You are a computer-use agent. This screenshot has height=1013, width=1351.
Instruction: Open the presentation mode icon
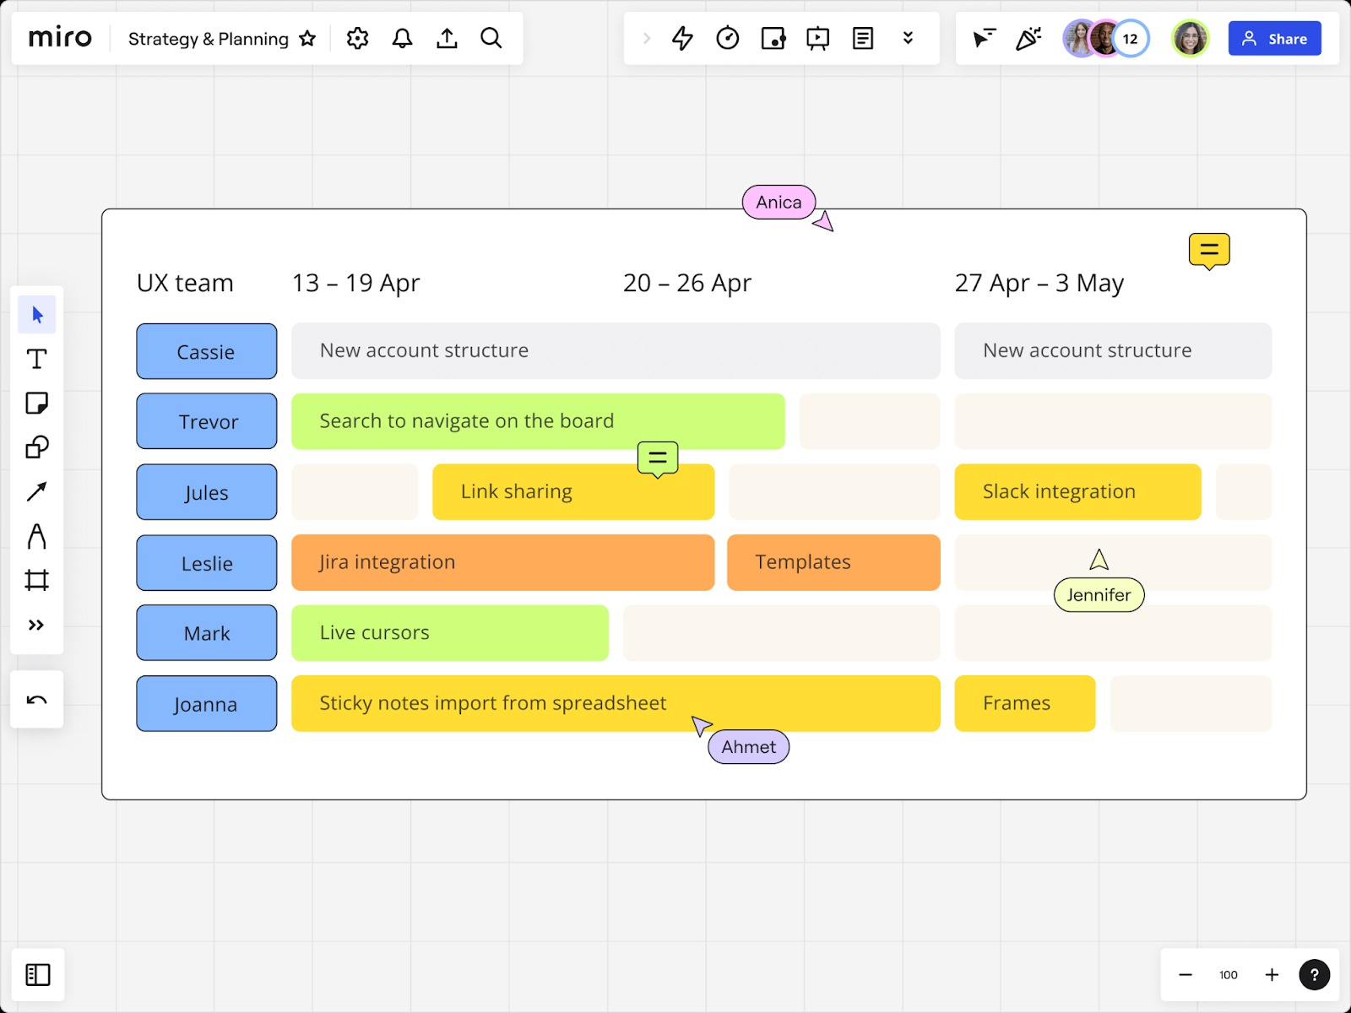(817, 38)
